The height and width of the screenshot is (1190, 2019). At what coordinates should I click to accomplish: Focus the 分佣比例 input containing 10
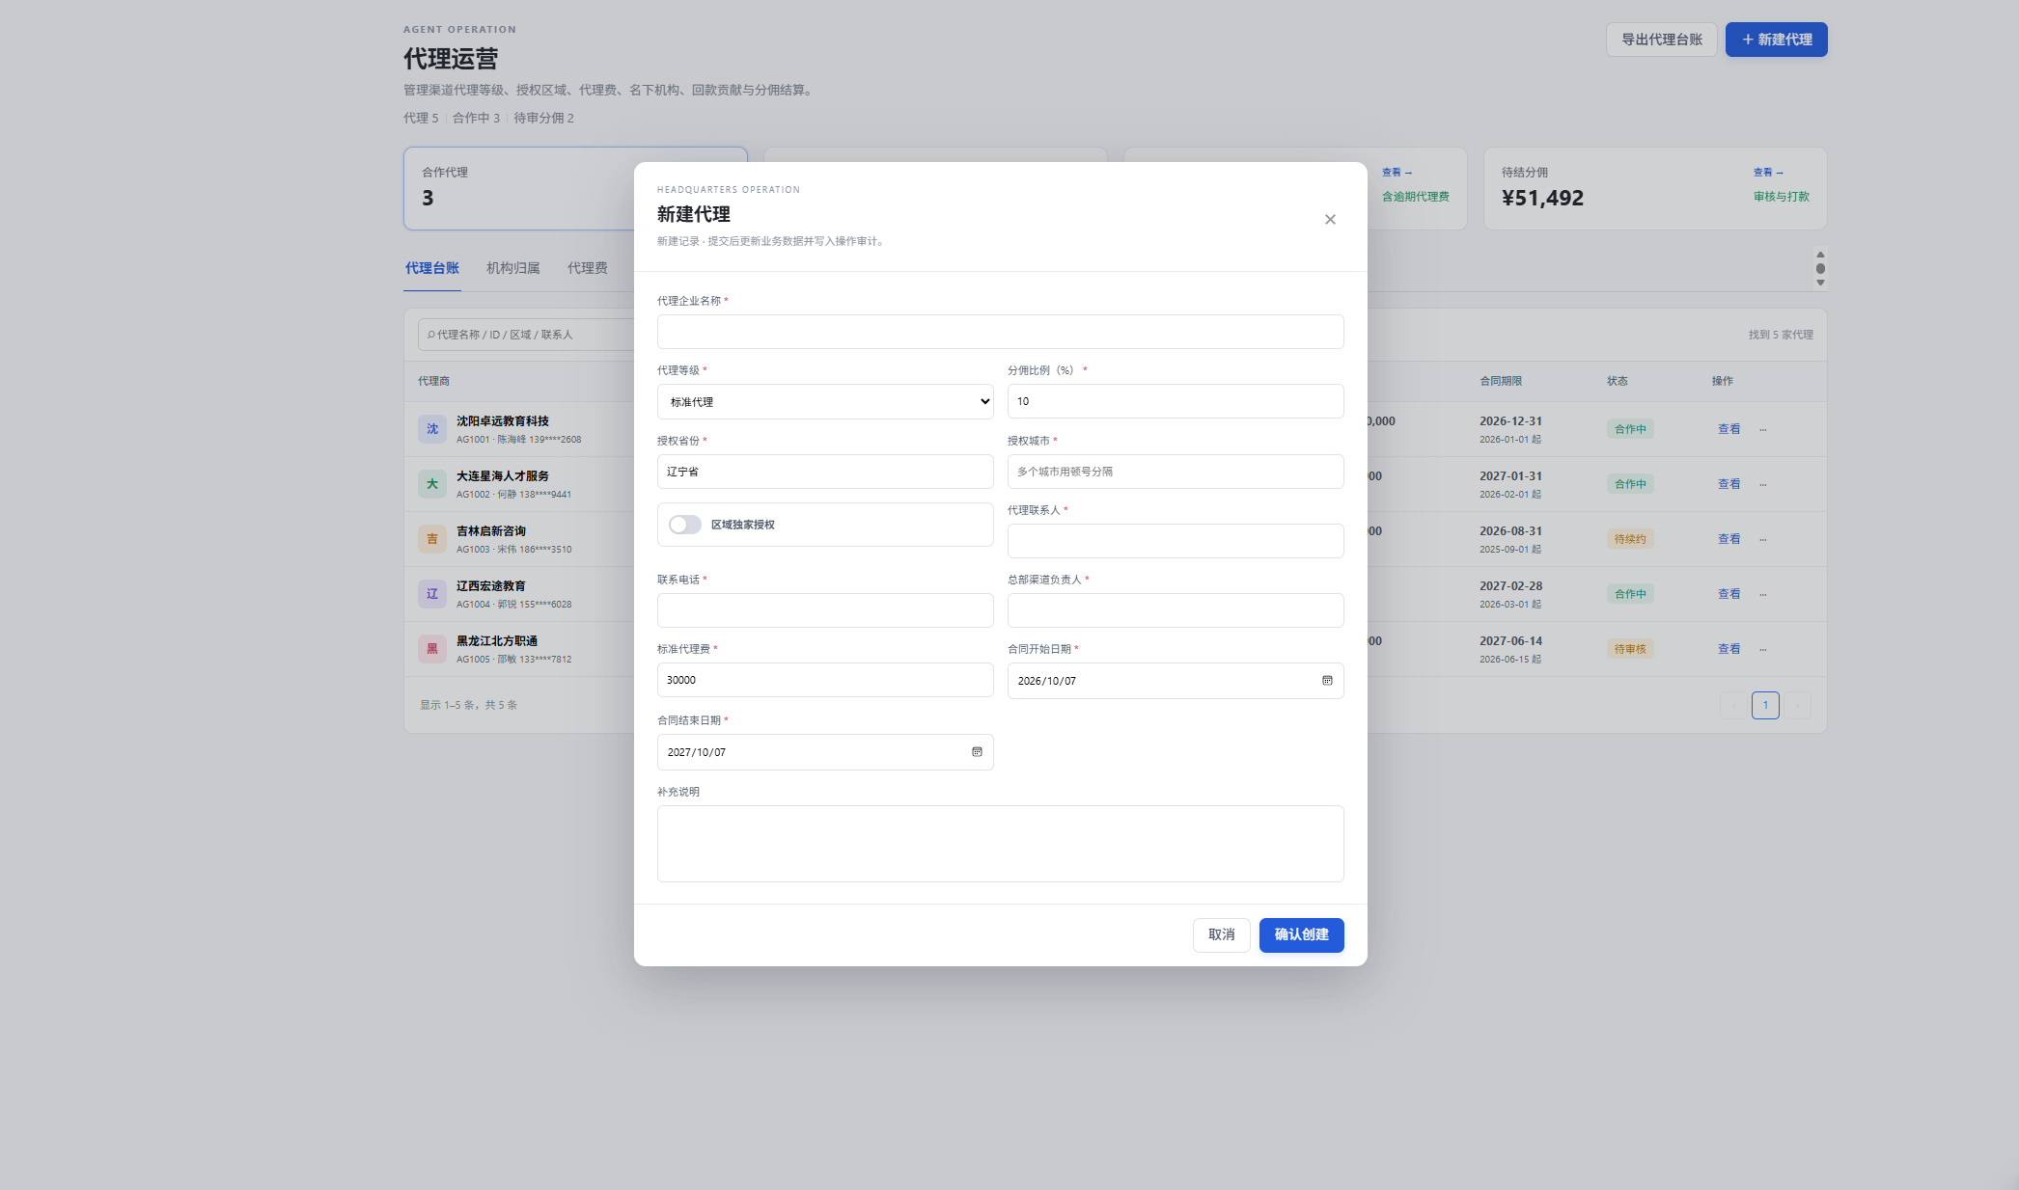point(1175,401)
